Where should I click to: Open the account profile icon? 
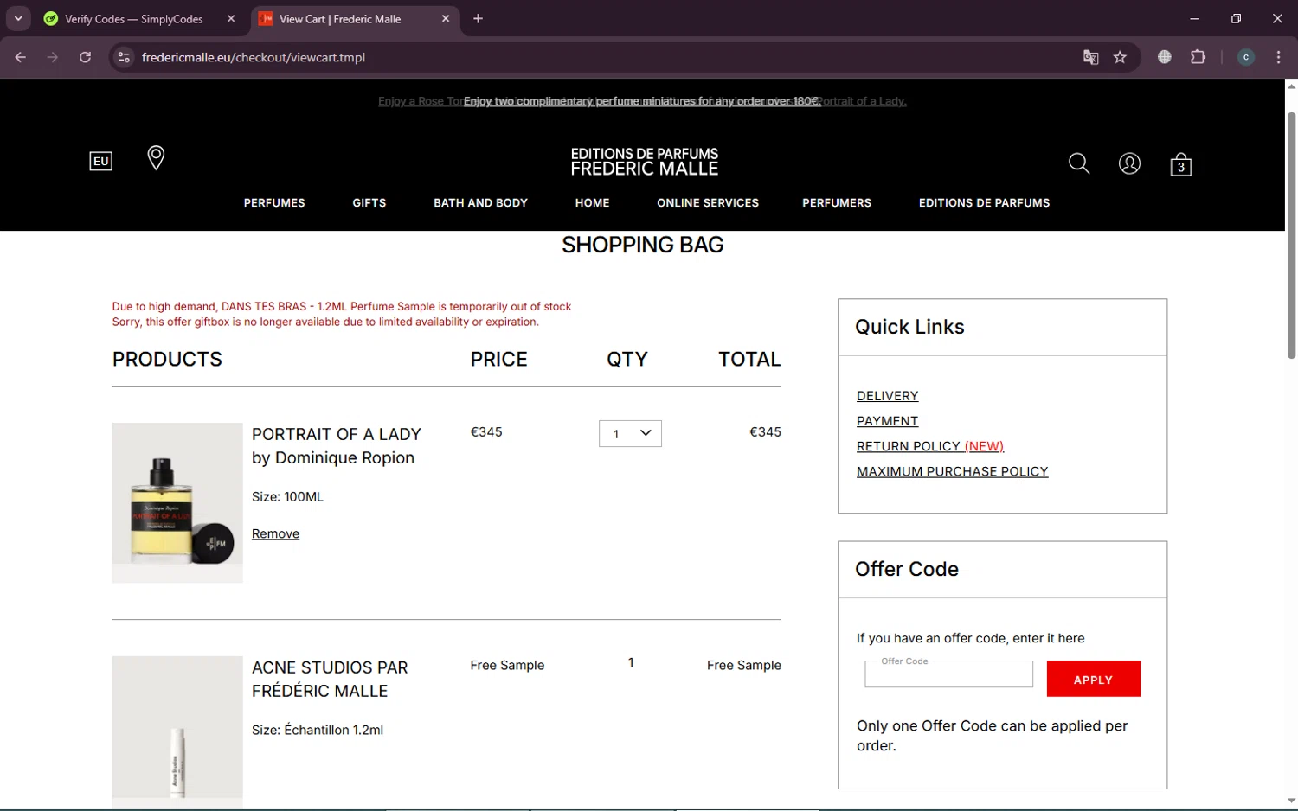(x=1129, y=163)
